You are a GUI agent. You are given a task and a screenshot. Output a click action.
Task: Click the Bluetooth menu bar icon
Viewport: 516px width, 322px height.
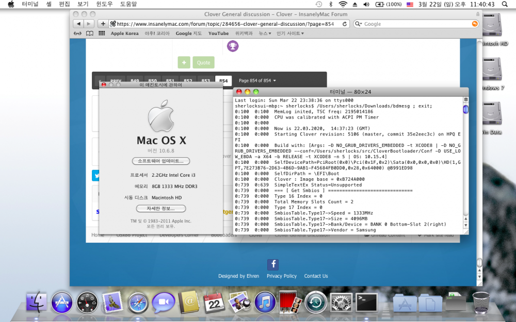331,4
